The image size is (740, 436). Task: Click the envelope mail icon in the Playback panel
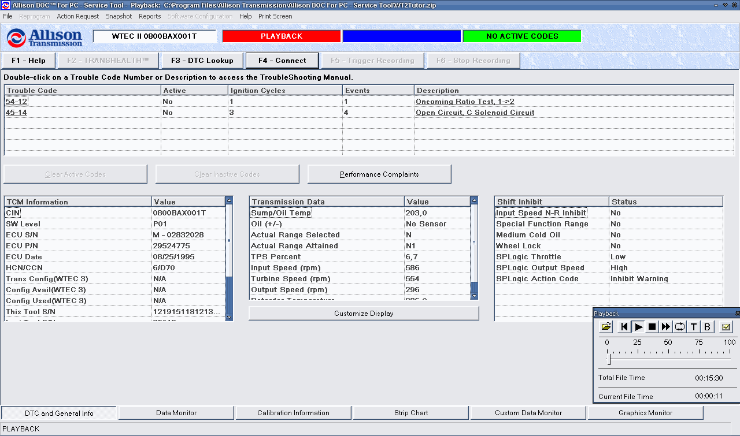pos(726,327)
